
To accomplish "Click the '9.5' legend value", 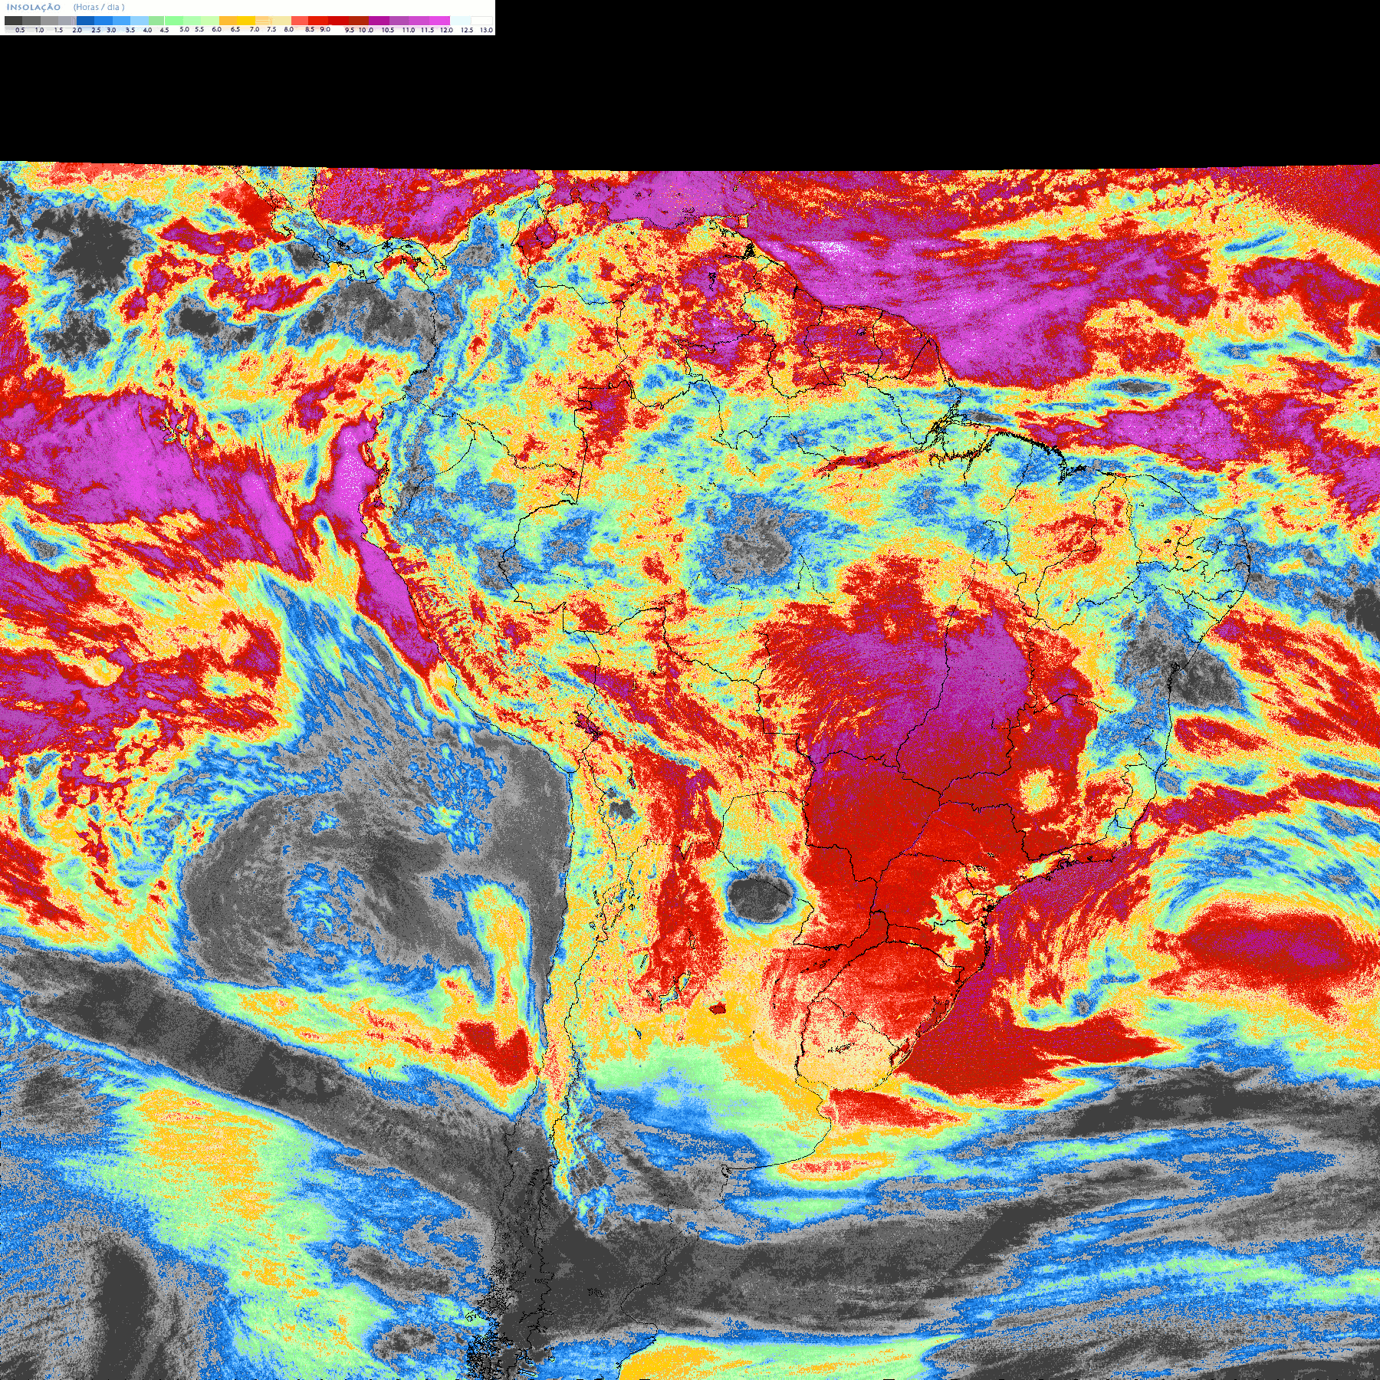I will [350, 30].
